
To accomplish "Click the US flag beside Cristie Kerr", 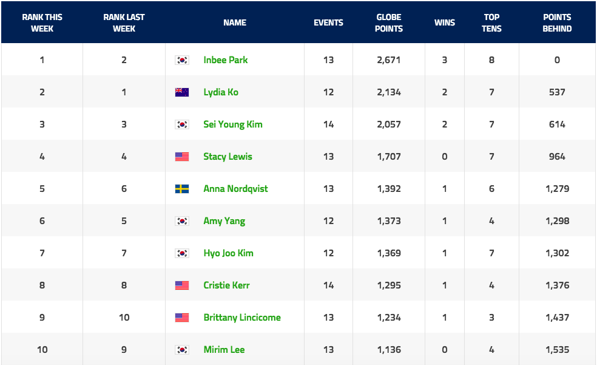I will click(181, 285).
